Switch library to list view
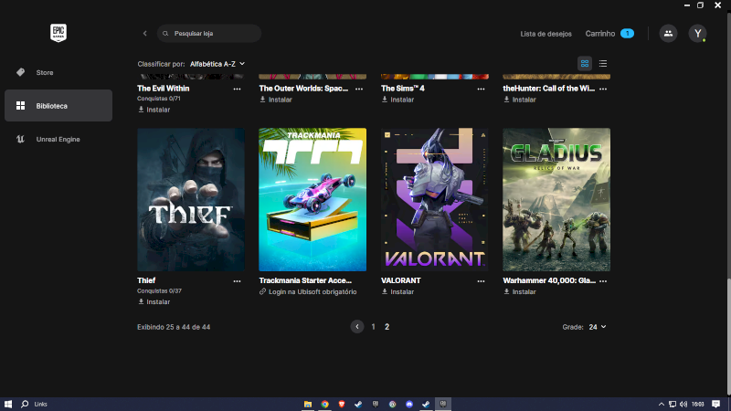Viewport: 731px width, 411px height. [x=603, y=64]
